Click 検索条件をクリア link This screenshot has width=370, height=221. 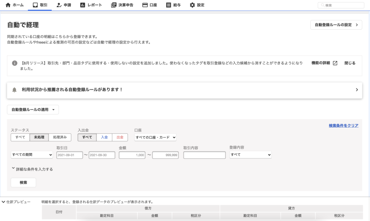(x=343, y=126)
